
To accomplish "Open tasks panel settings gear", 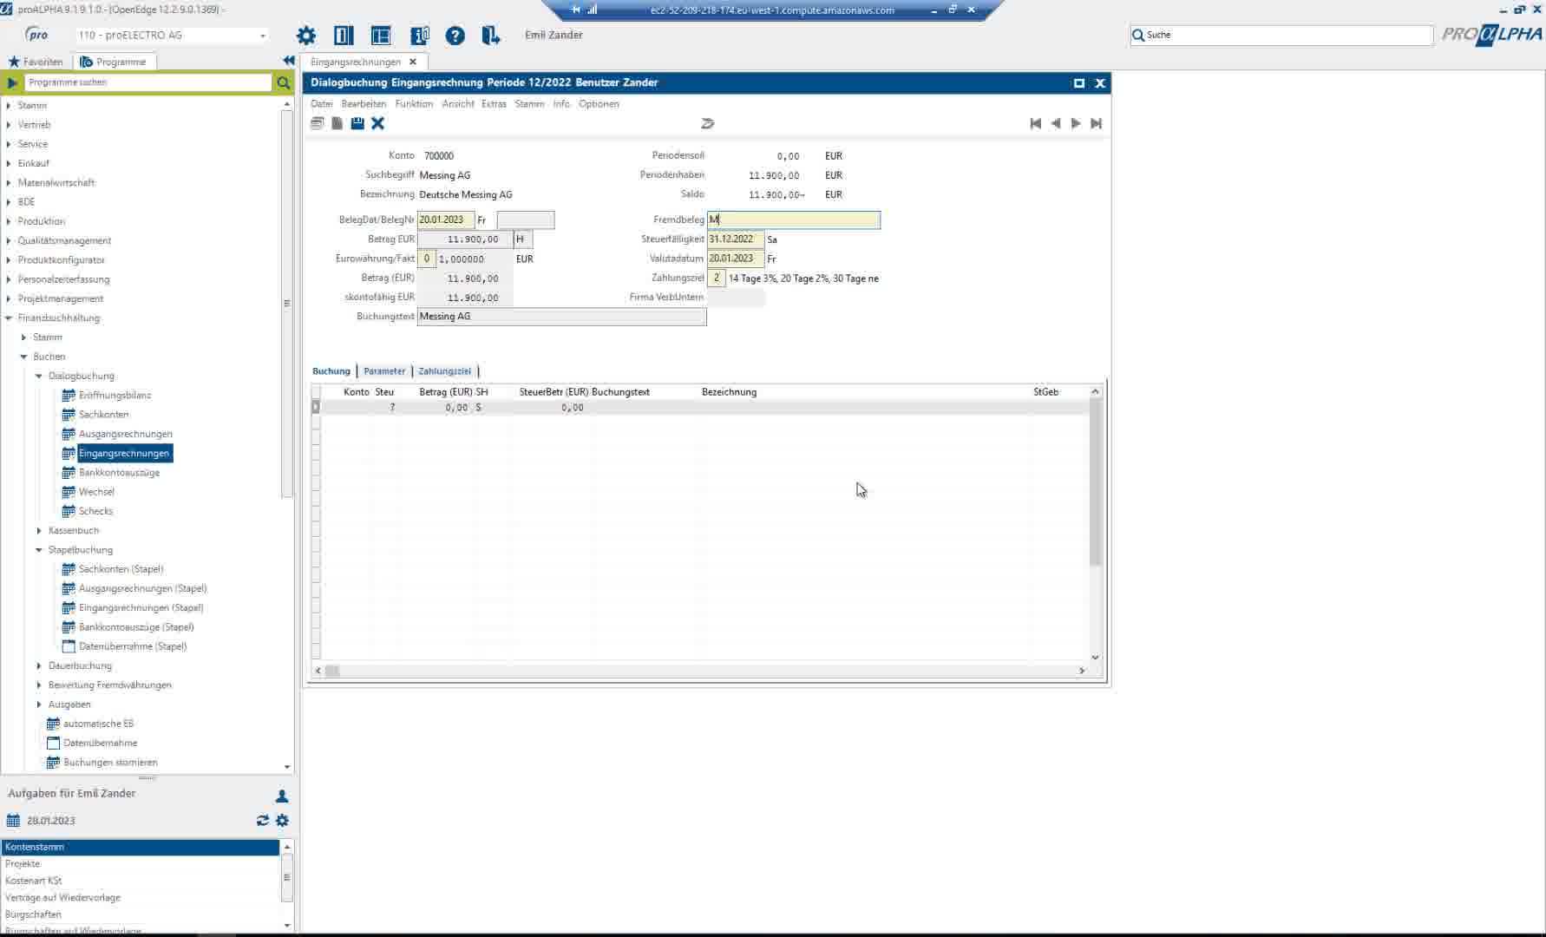I will click(x=282, y=820).
